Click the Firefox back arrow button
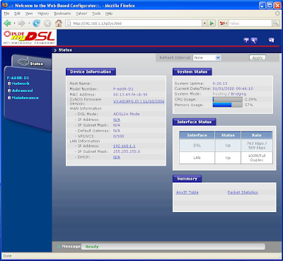This screenshot has height=261, width=283. (x=8, y=23)
